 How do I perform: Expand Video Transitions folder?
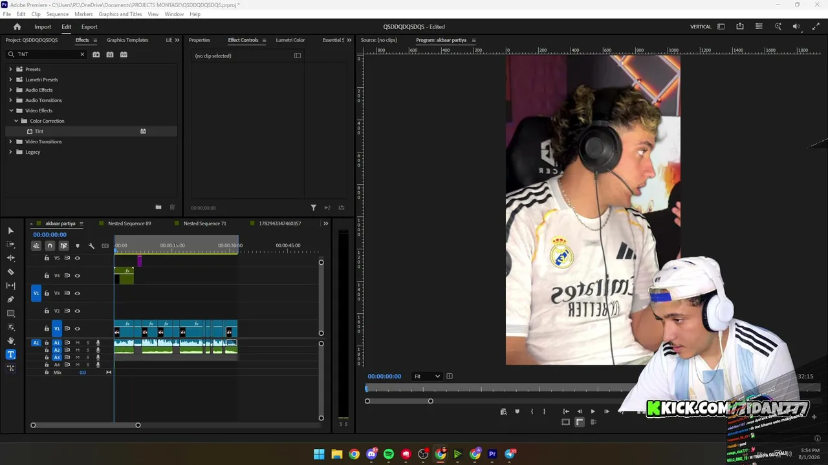click(x=10, y=141)
